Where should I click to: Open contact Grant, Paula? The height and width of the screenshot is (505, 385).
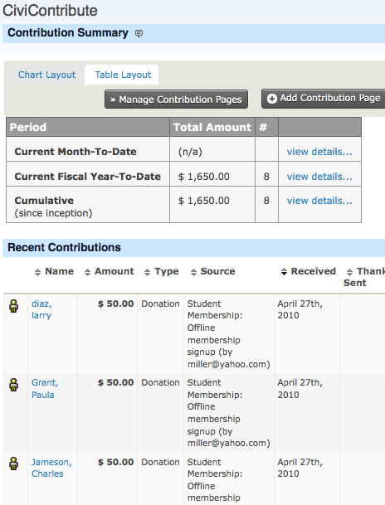45,388
